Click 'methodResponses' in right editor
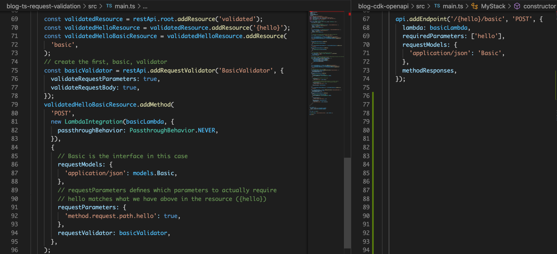The image size is (557, 254). tap(428, 70)
